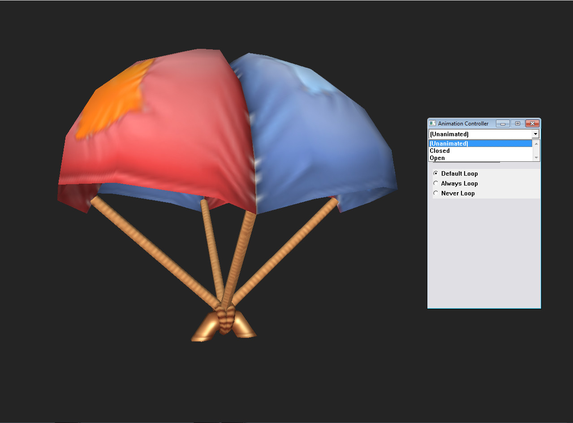Close the Animation Controller window
Viewport: 573px width, 423px height.
[x=532, y=123]
